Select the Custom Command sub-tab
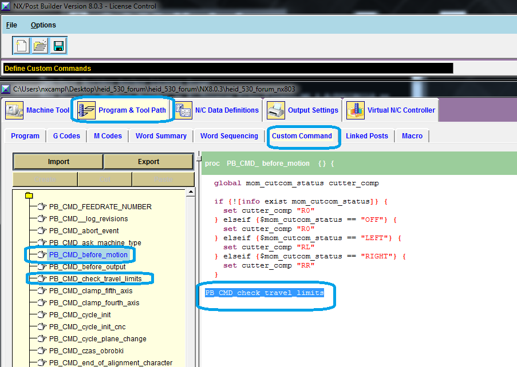 (302, 136)
